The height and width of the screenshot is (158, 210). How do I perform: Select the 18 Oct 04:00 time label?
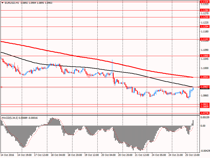pyautogui.click(x=58, y=155)
